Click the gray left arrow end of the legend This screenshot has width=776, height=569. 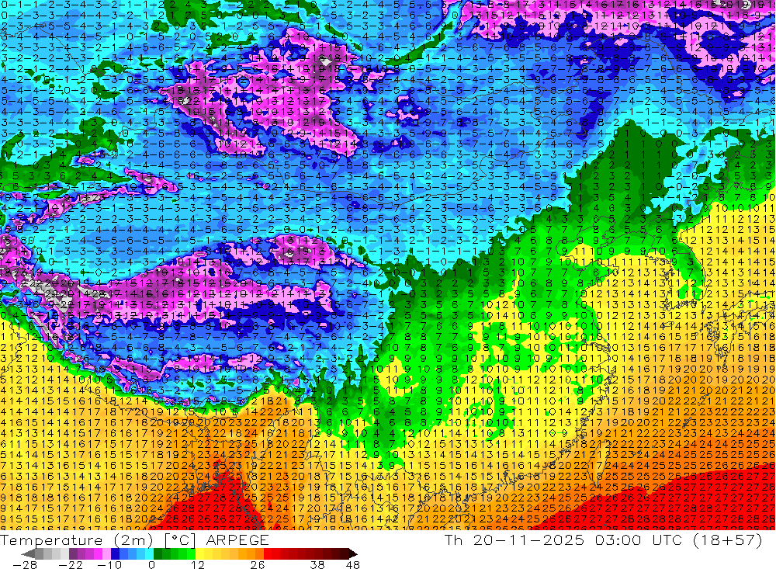pos(28,553)
